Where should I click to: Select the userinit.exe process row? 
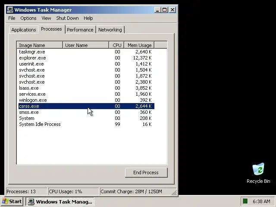[x=86, y=64]
